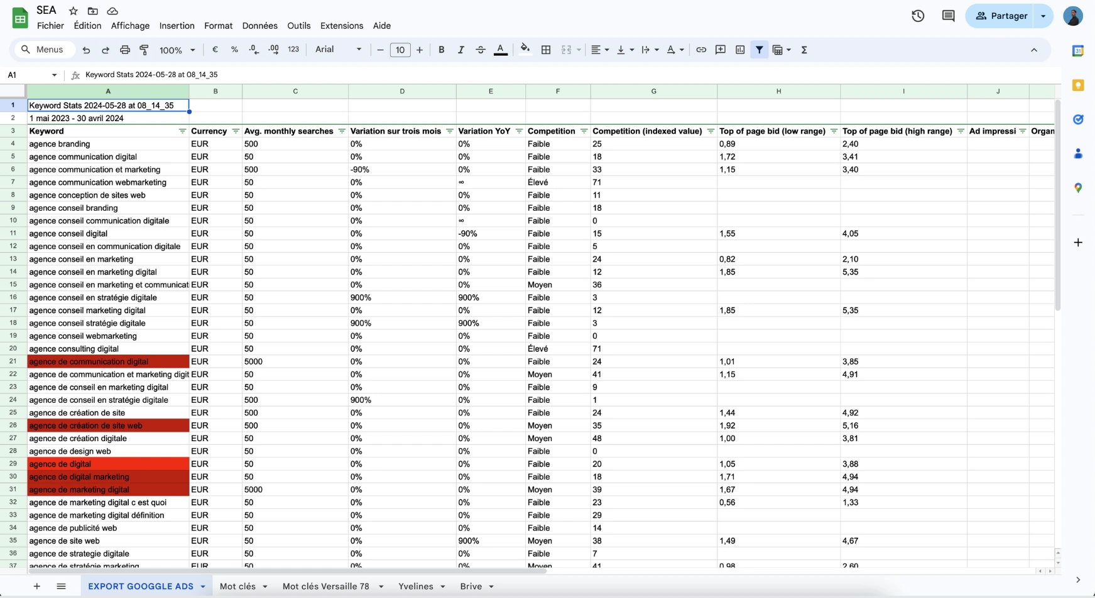Open horizontal align dropdown

(600, 50)
